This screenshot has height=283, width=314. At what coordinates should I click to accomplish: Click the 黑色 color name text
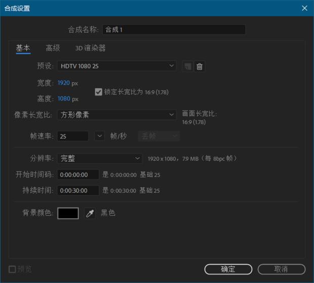[108, 213]
